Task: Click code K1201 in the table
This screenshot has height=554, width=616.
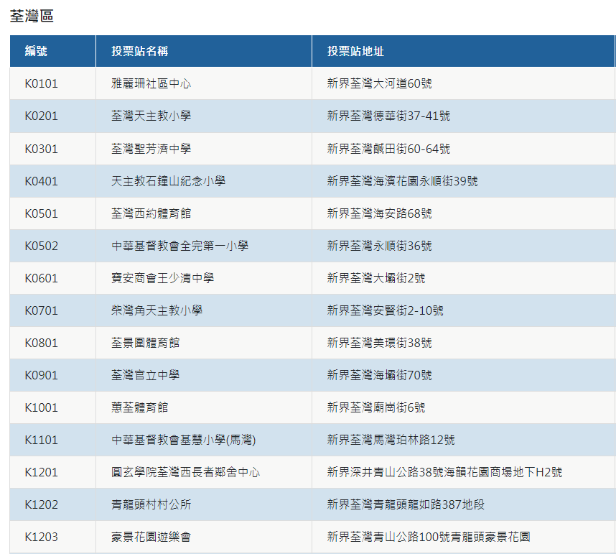Action: [x=41, y=472]
